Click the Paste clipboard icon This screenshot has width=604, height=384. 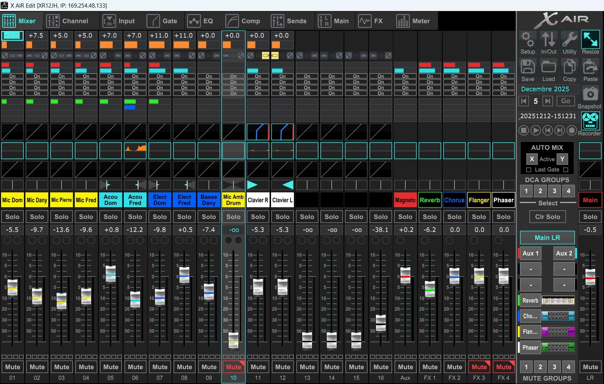(590, 67)
